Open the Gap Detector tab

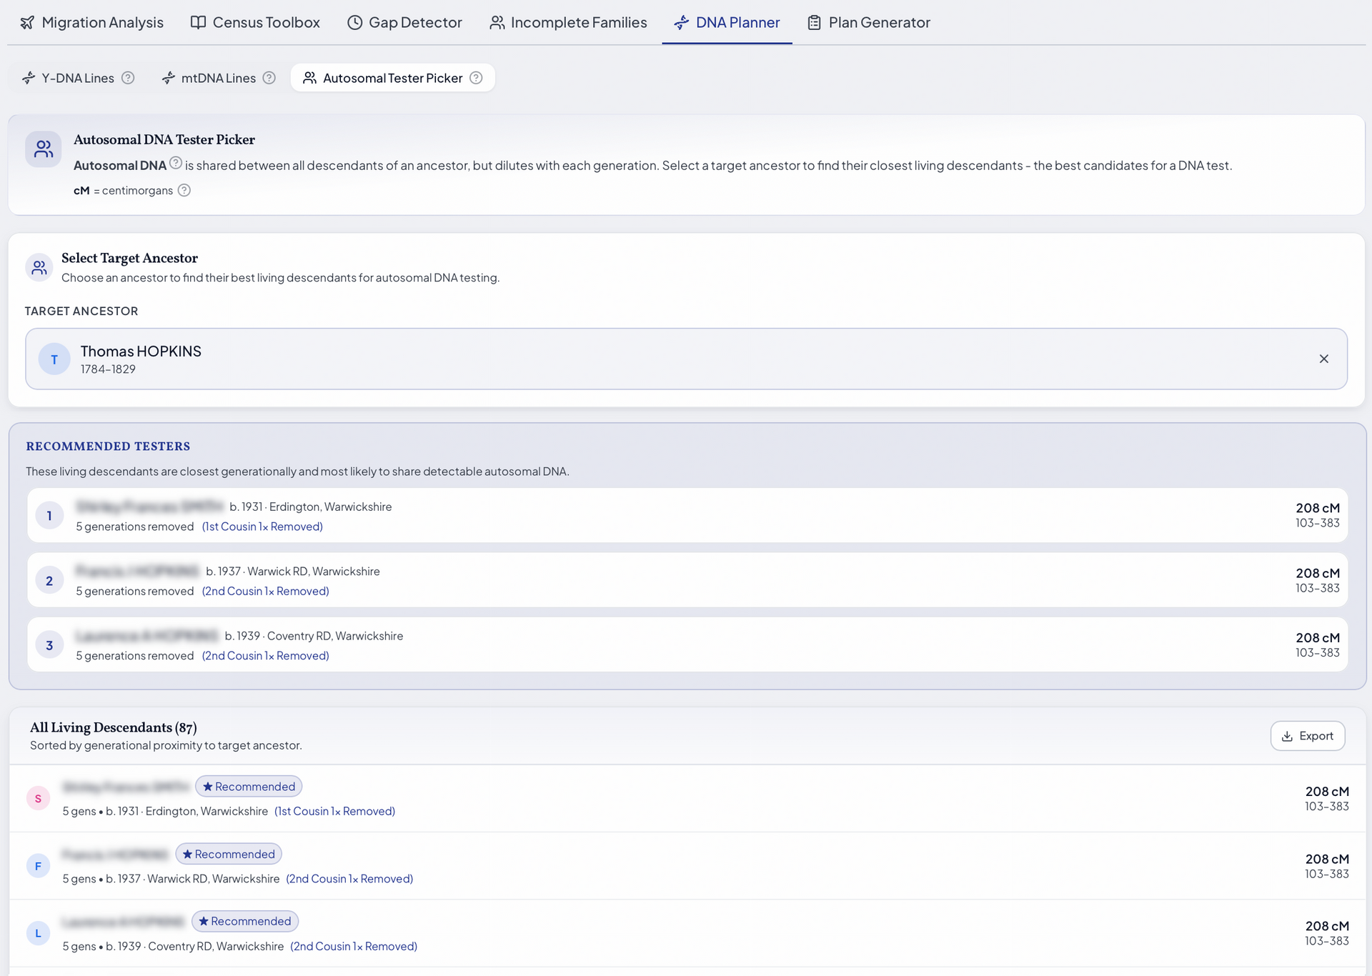click(404, 22)
